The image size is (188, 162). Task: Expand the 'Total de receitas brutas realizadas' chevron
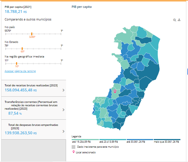pos(64,90)
